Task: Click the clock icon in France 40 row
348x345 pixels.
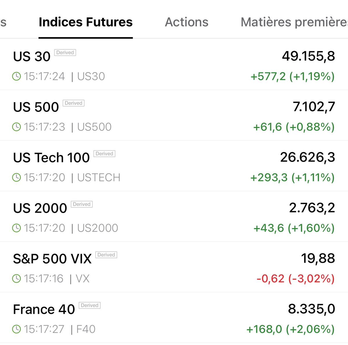Action: coord(17,329)
